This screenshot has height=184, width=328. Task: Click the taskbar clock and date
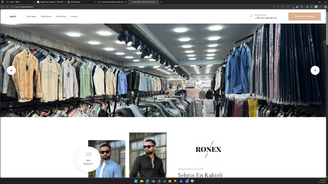[x=323, y=181]
